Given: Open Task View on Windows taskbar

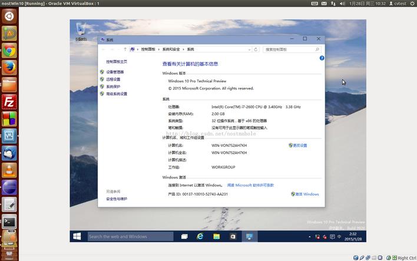Looking at the screenshot, I should [x=184, y=236].
